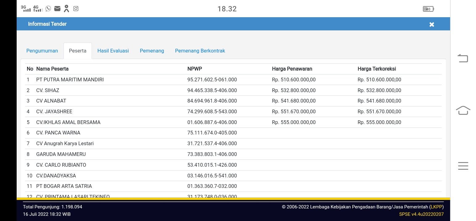Viewport: 476px width, 221px height.
Task: Tap the email notification icon
Action: 57,9
